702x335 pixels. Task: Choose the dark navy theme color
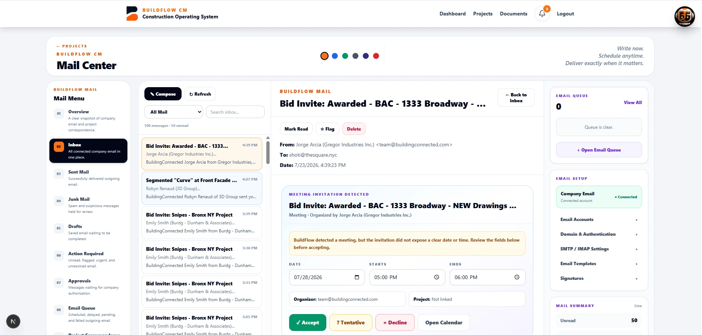(x=366, y=56)
